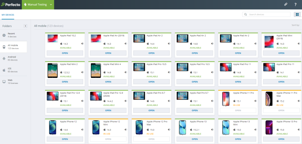Click the iPad Mini 2 thumbnail image
Viewport: 302px width, 144px height.
[x=53, y=71]
